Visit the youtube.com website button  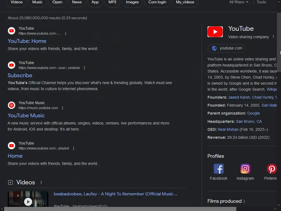[226, 48]
